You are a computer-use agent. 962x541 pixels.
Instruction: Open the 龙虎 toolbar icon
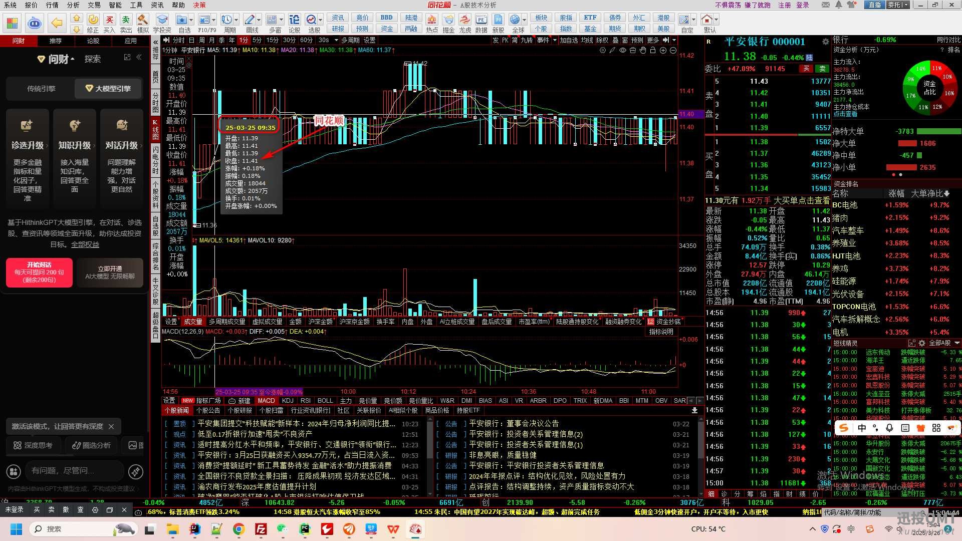(465, 24)
